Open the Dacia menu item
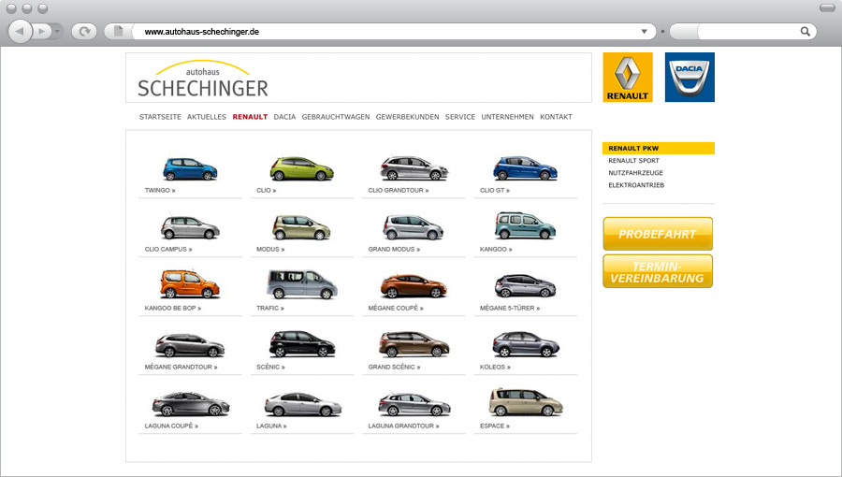The height and width of the screenshot is (477, 842). [x=284, y=116]
